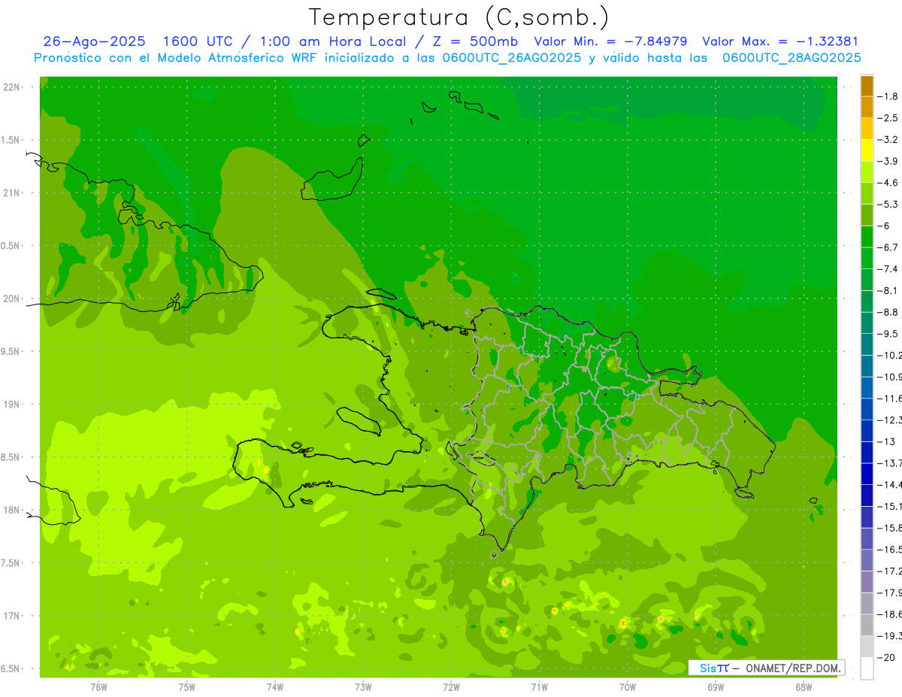Click the legend value "-13.7"
The image size is (902, 697).
pos(889,462)
